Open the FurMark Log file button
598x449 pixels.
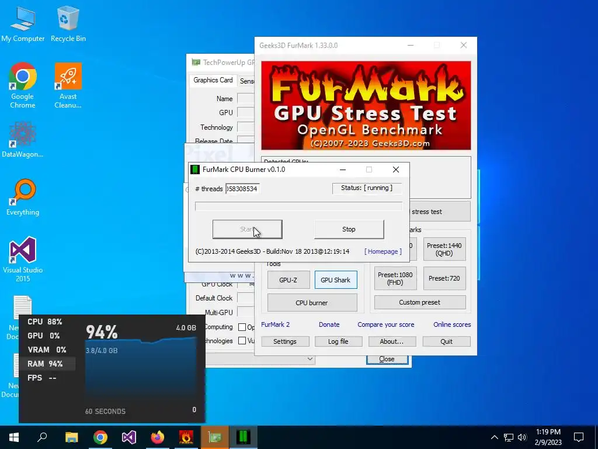338,341
